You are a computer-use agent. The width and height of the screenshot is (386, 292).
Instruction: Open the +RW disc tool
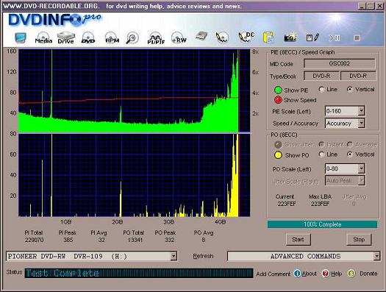(x=179, y=38)
